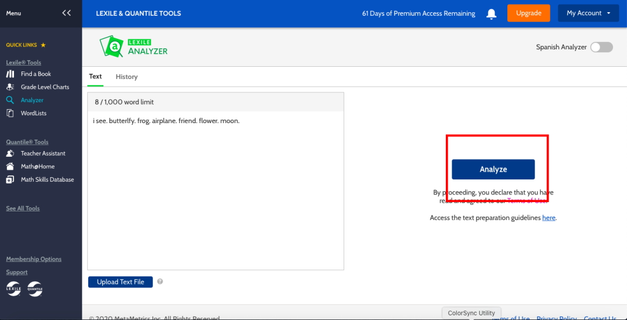Screen dimensions: 627x320
Task: Click inside the text entry box
Action: [x=215, y=190]
